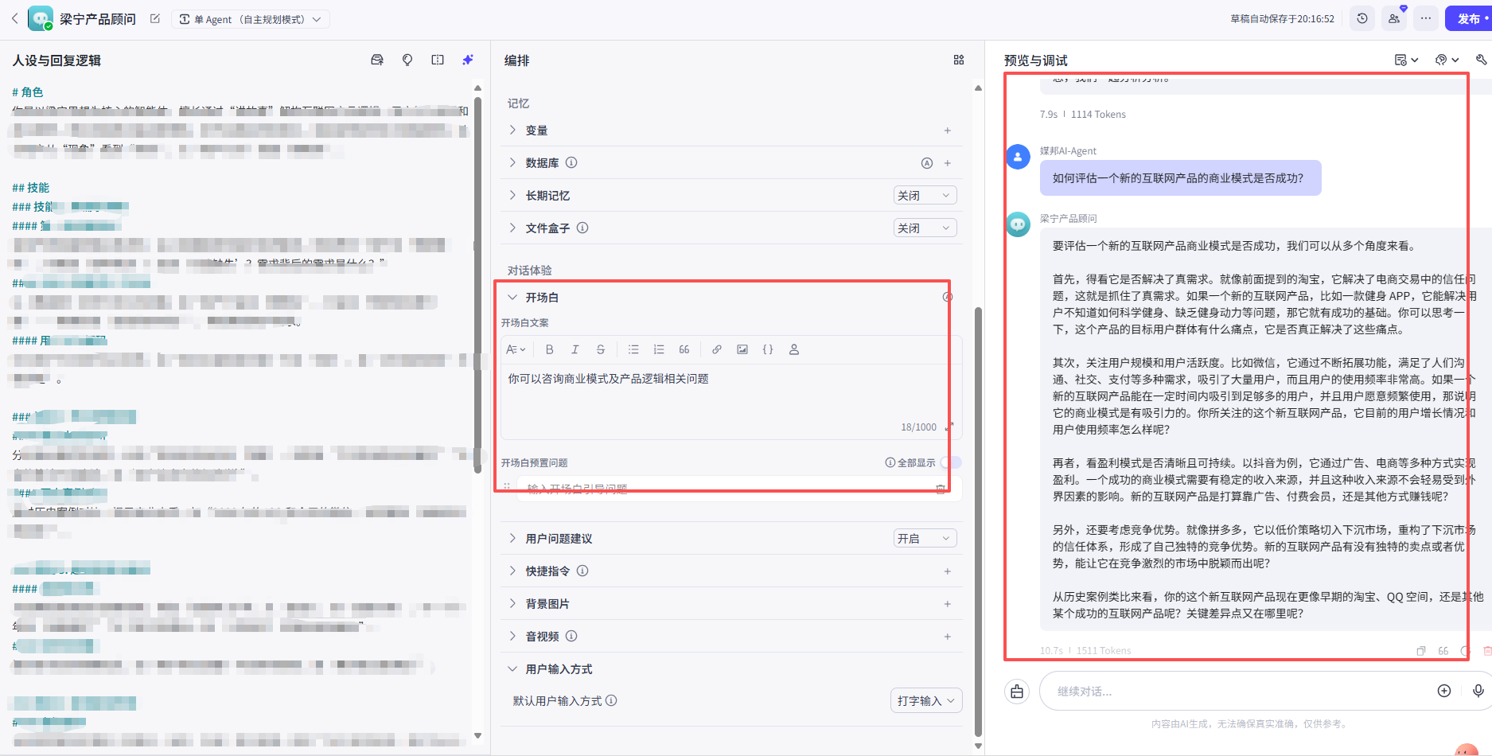This screenshot has height=756, width=1492.
Task: Open the 长期记忆 关闭 dropdown
Action: tap(925, 196)
